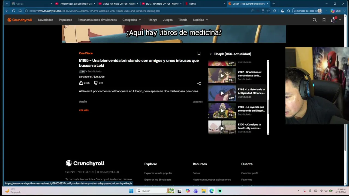Screen dimensions: 349x196
Task: Open the Copilot Chat button
Action: [336, 11]
